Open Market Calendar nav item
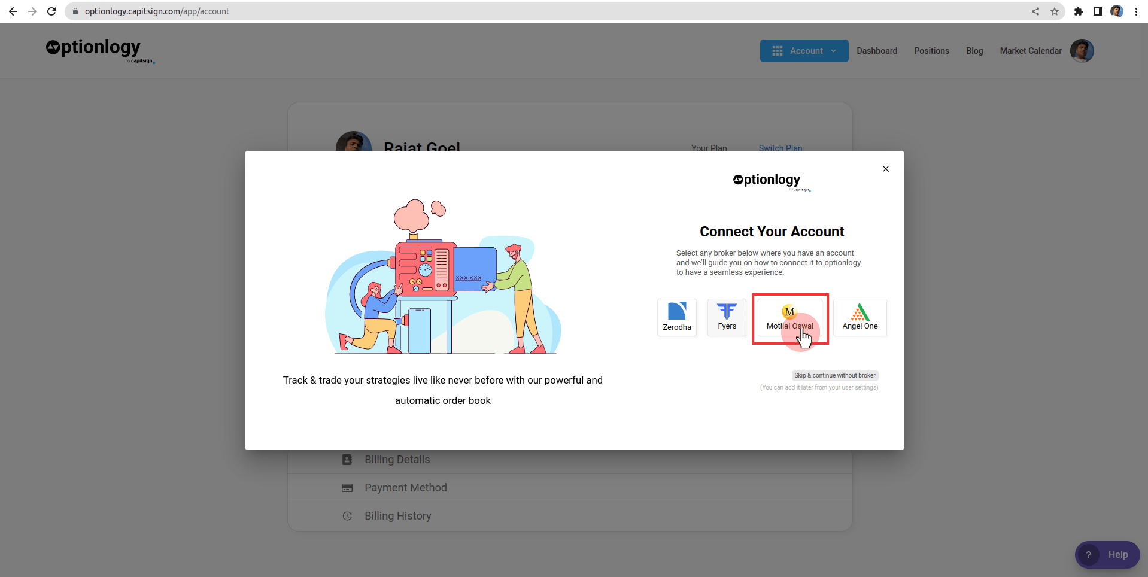1148x577 pixels. [x=1031, y=51]
